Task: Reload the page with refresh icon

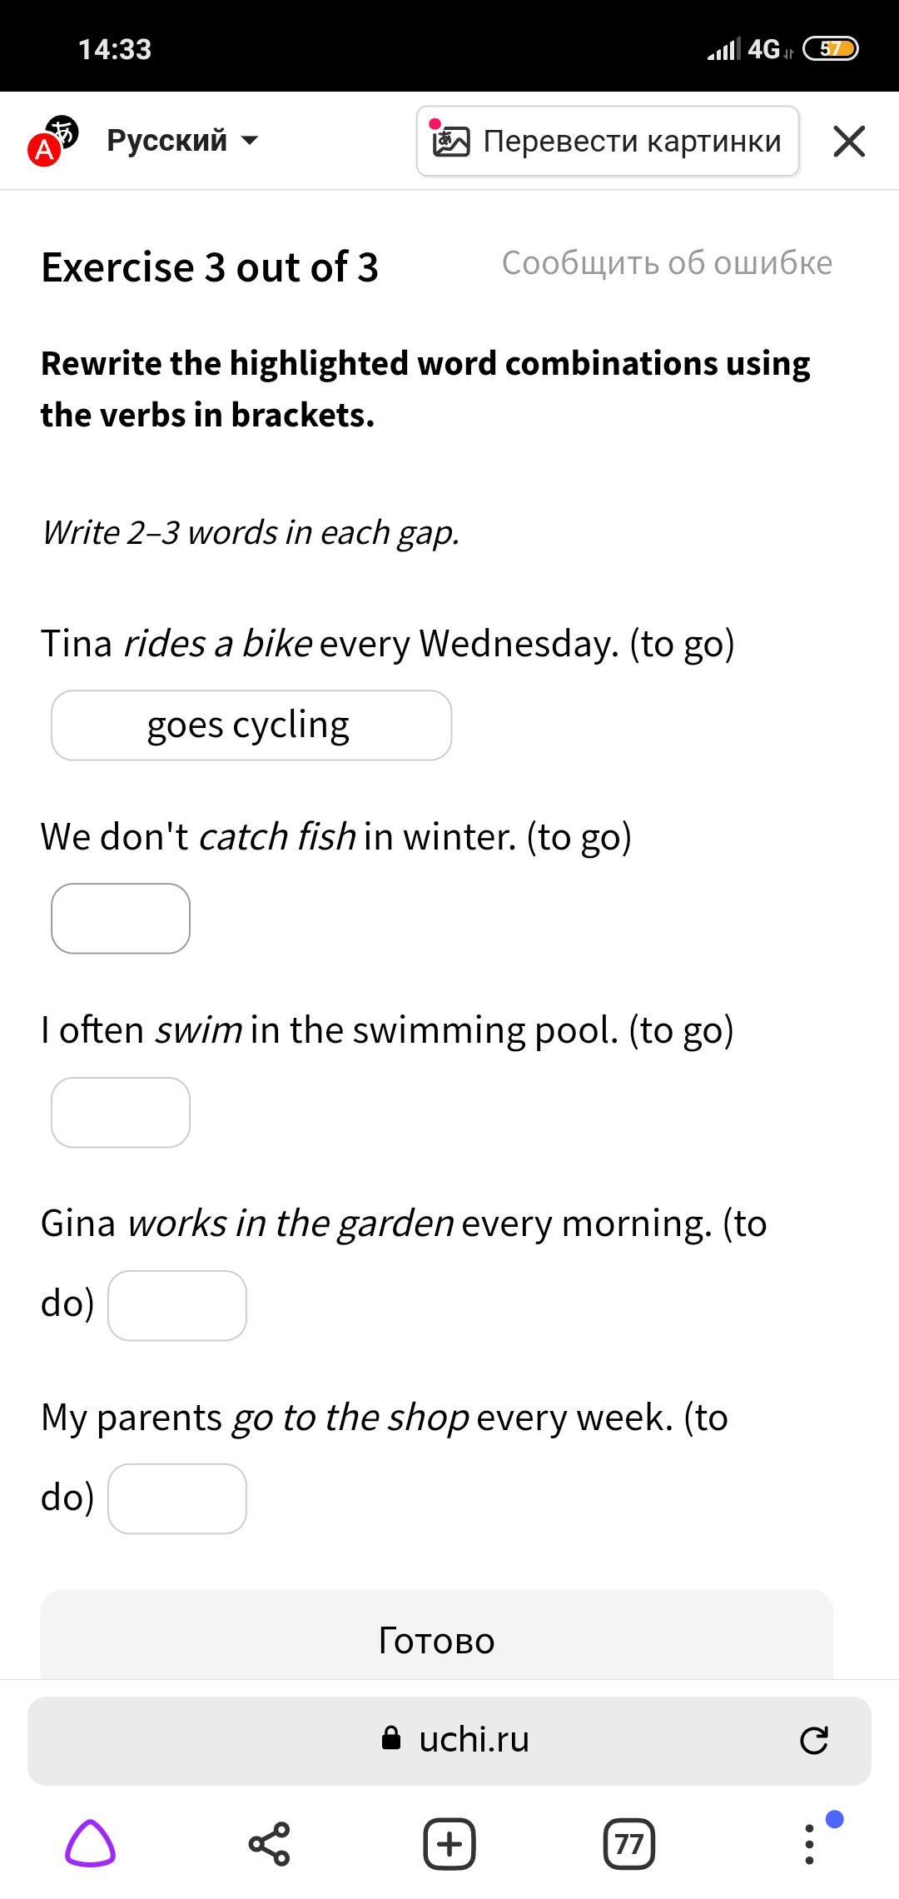Action: (813, 1740)
